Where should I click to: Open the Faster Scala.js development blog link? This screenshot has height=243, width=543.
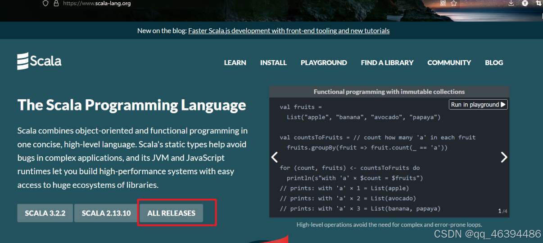tap(289, 31)
